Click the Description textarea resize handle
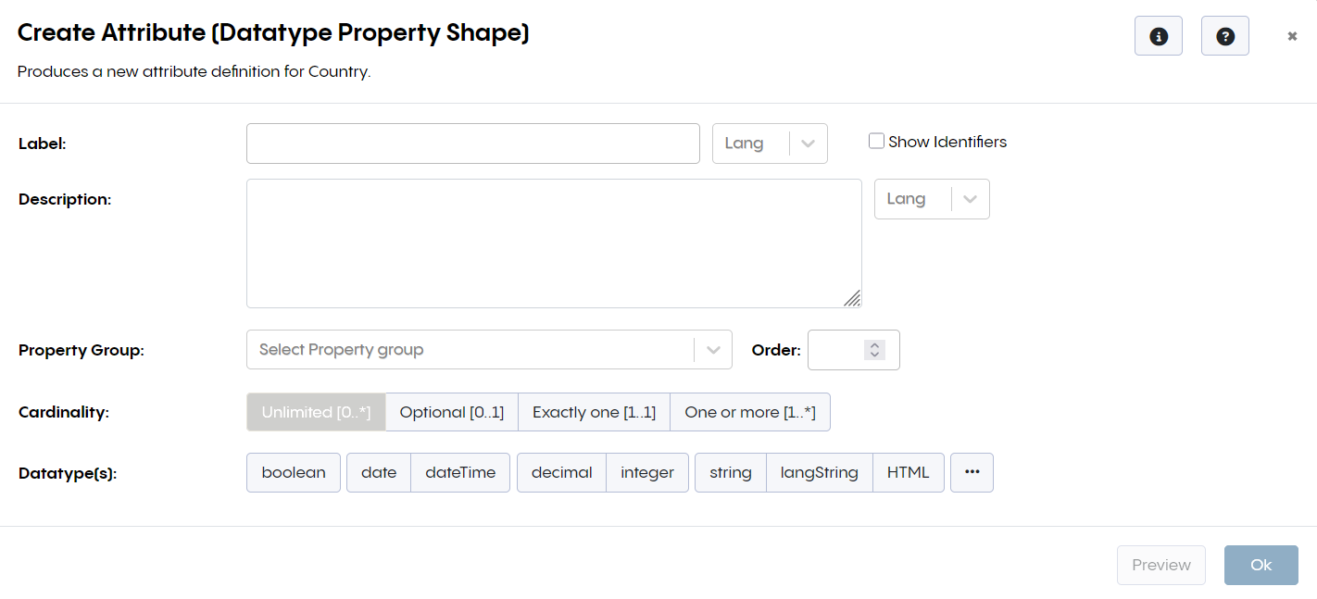Screen dimensions: 1317x599 click(852, 298)
